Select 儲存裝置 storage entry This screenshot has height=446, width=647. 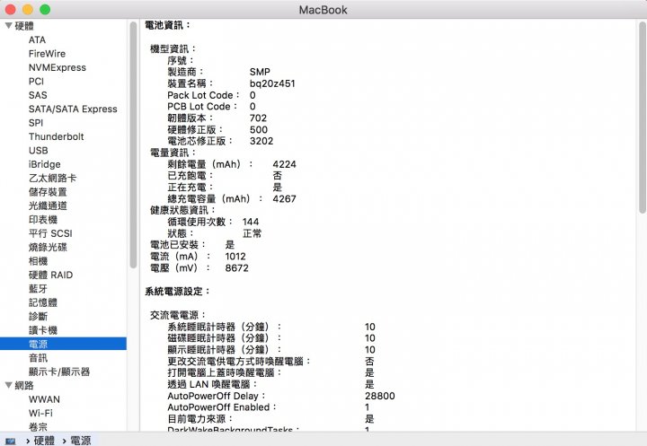coord(48,192)
